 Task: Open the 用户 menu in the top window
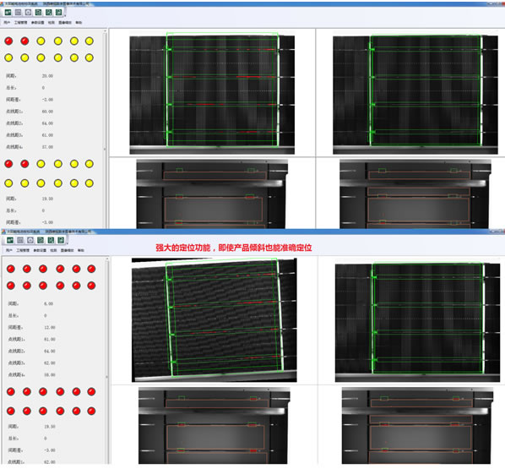click(7, 23)
